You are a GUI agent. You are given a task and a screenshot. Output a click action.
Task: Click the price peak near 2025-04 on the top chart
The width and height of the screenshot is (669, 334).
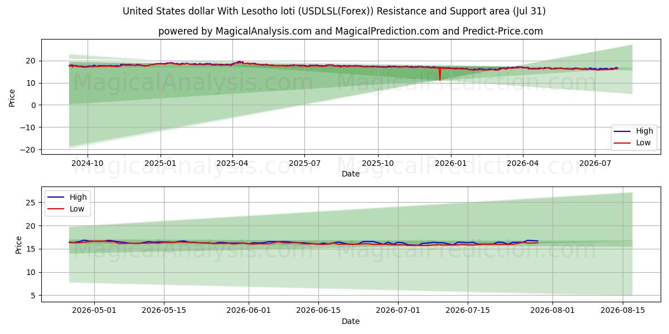[239, 62]
